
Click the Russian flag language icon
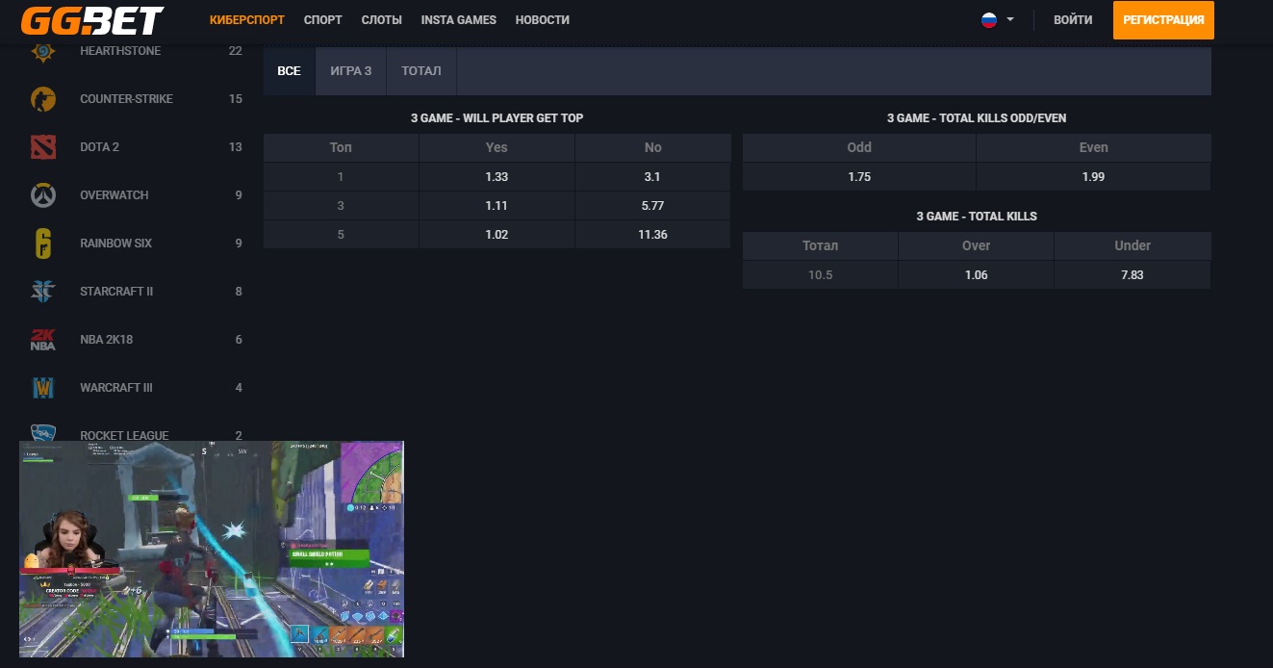[988, 19]
